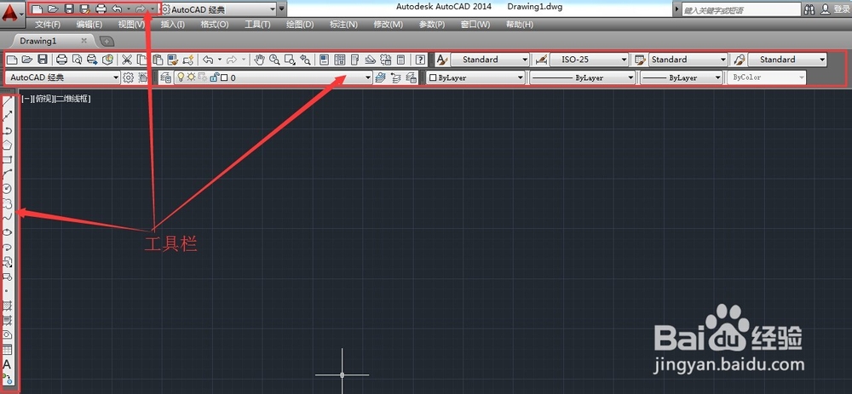Expand the ISO-25 dimension style dropdown
This screenshot has width=852, height=394.
point(589,60)
